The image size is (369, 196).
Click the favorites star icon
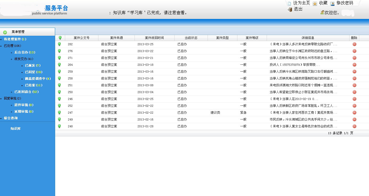coord(315,3)
